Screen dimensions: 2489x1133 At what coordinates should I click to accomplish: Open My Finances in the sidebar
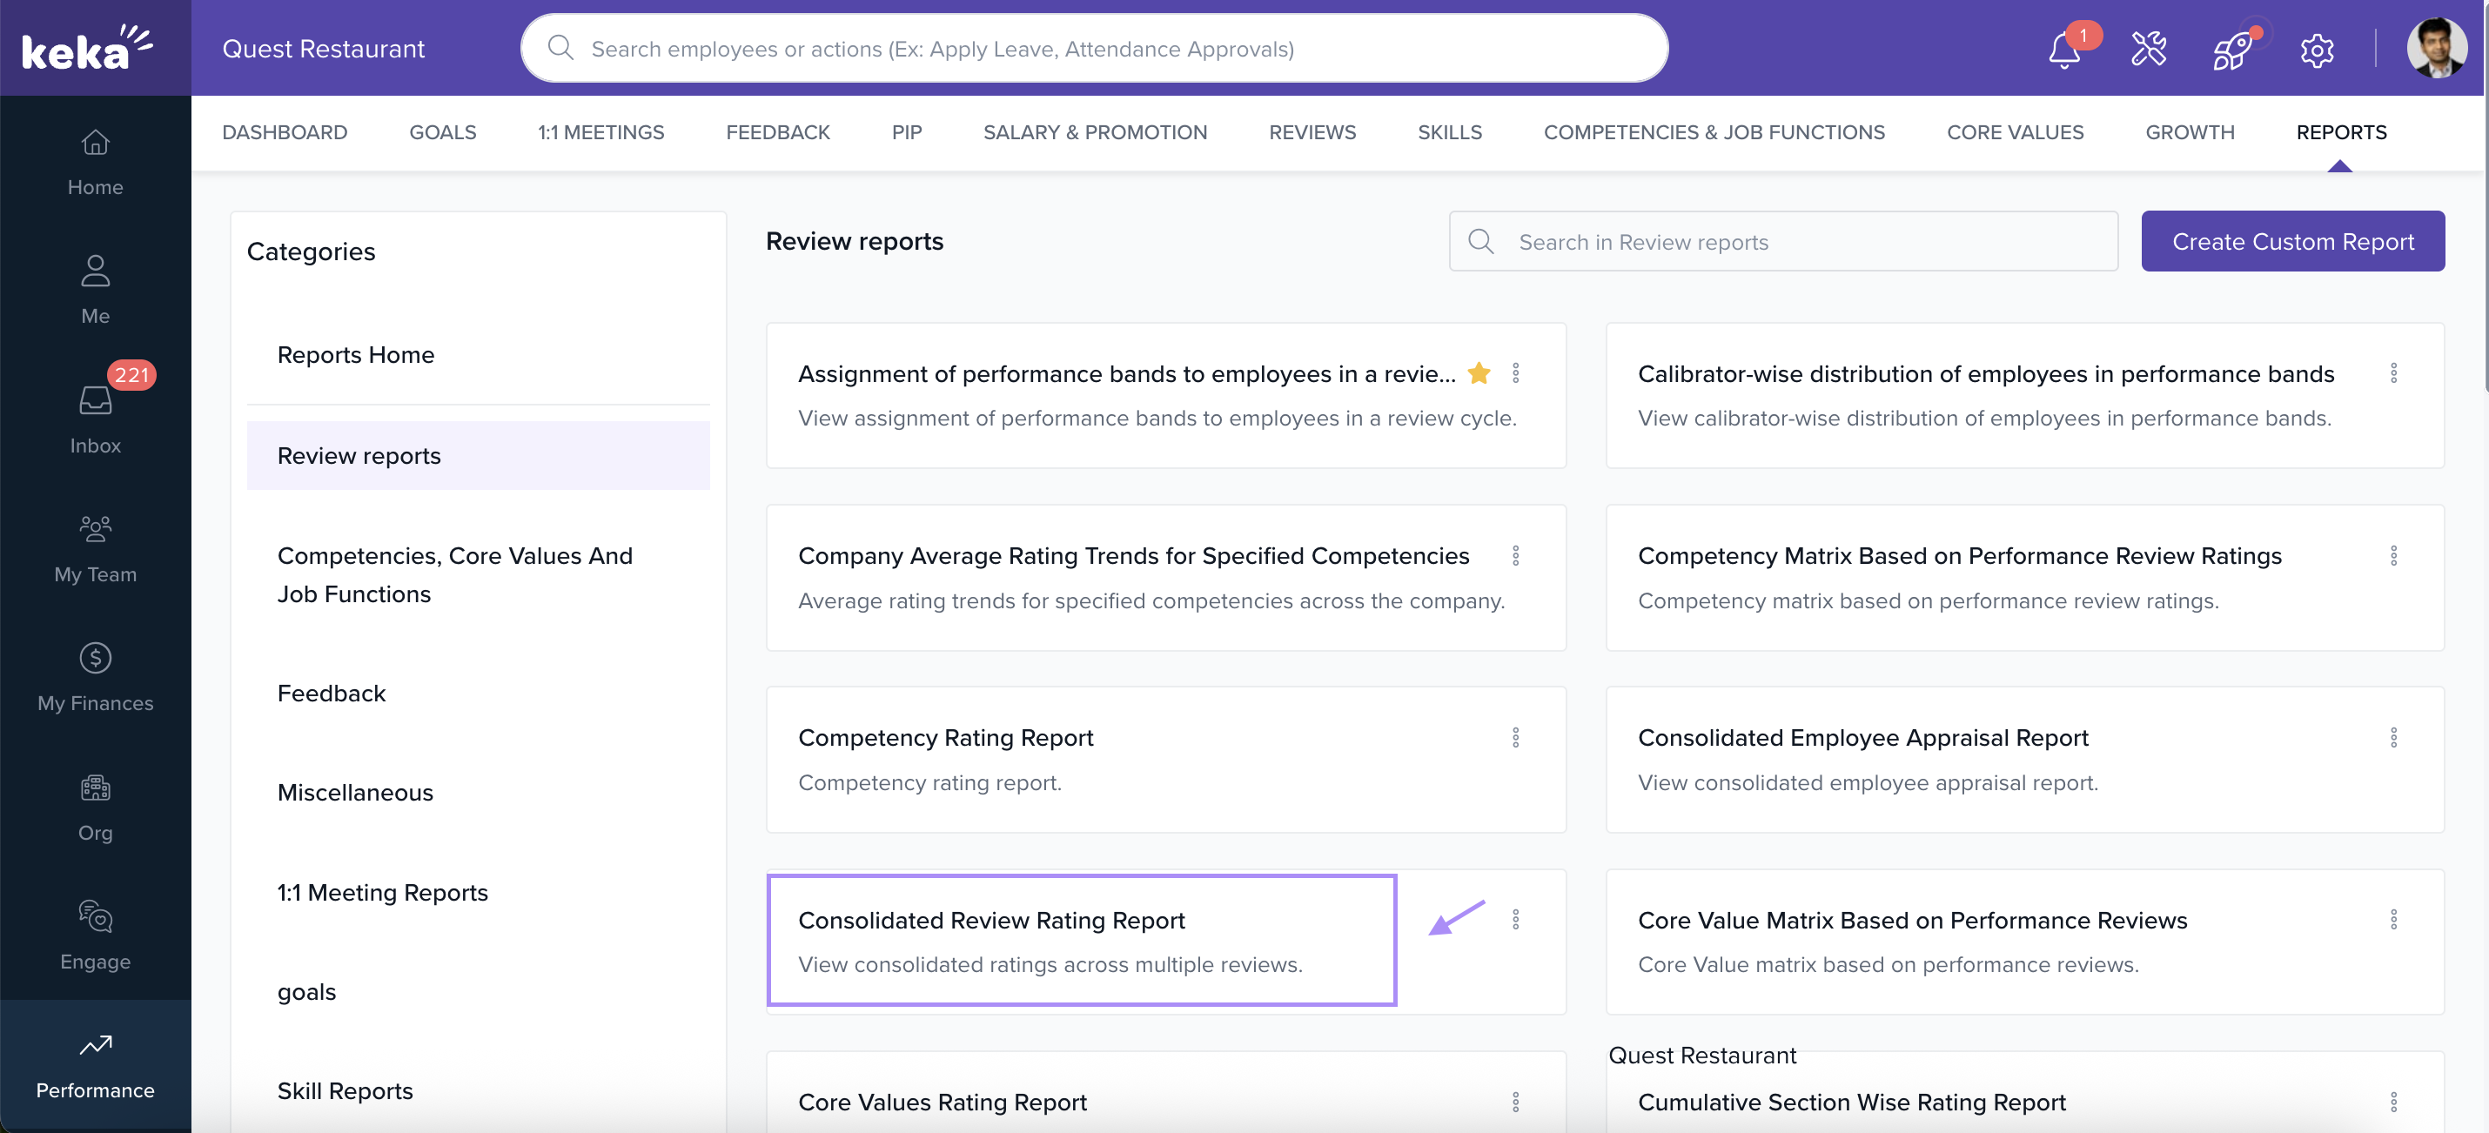click(95, 677)
